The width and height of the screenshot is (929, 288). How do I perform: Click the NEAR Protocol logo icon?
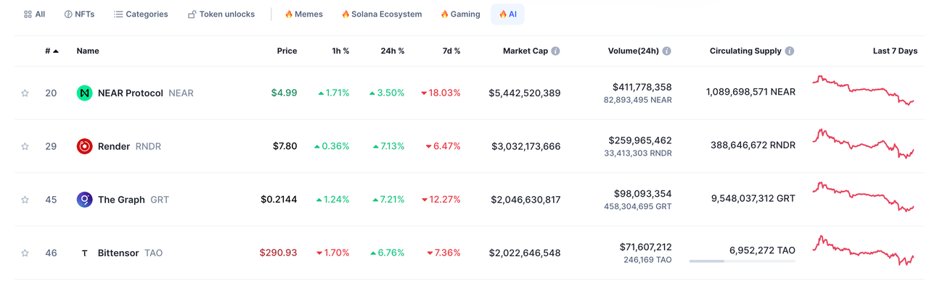coord(84,93)
